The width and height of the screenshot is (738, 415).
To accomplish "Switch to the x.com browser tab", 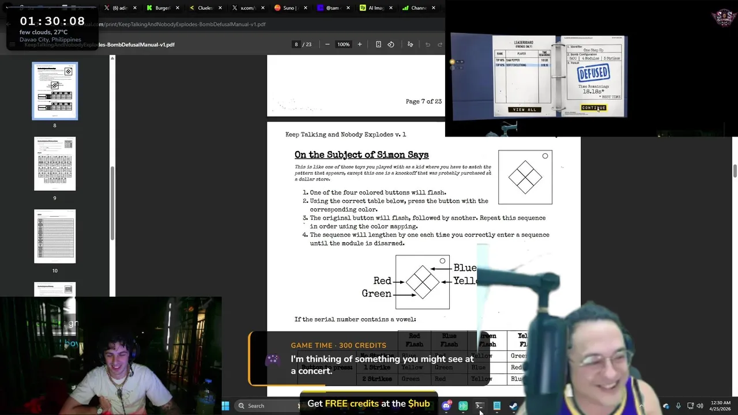I will pos(248,8).
